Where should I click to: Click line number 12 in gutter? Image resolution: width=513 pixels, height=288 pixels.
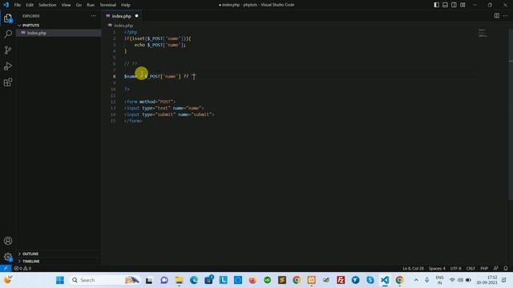click(x=113, y=102)
